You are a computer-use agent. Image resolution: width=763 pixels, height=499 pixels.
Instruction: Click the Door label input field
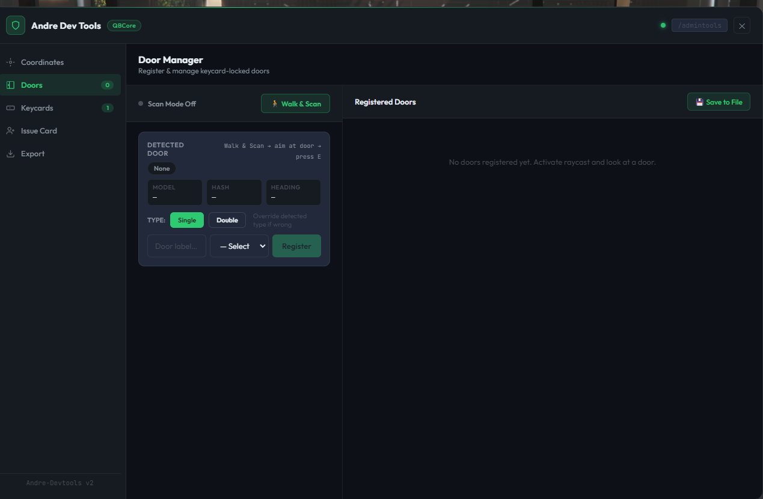click(177, 246)
